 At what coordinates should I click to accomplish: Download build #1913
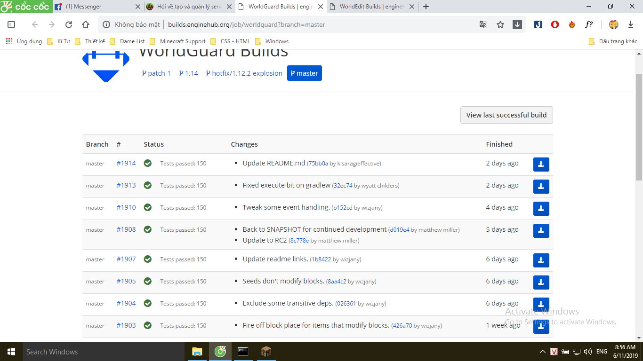[541, 187]
